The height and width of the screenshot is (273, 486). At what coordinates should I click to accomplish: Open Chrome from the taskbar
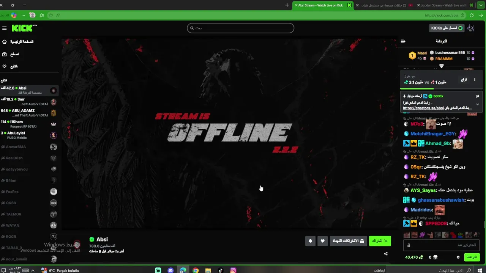[x=196, y=270]
